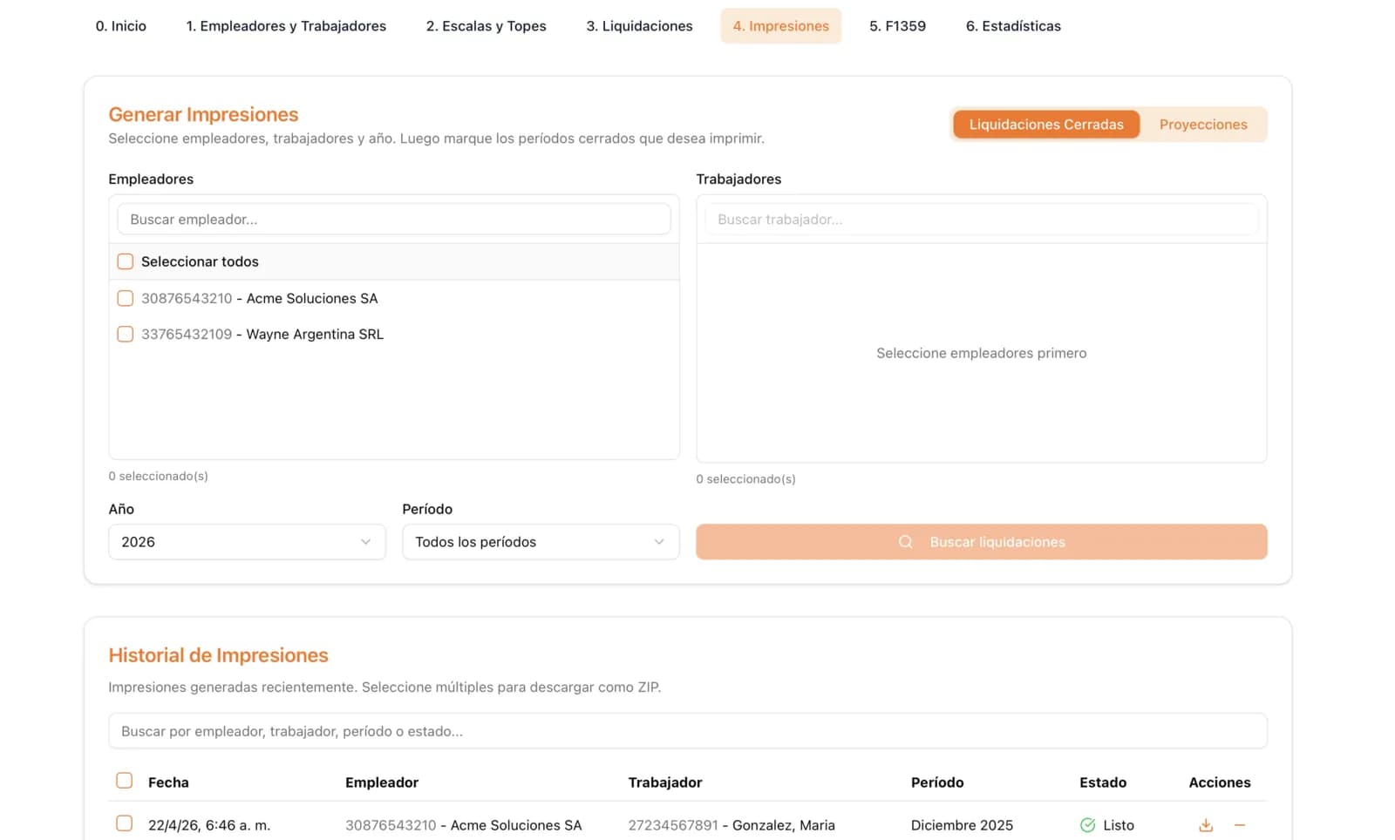Tick Wayne Argentina SRL checkbox
The image size is (1395, 840).
[126, 334]
